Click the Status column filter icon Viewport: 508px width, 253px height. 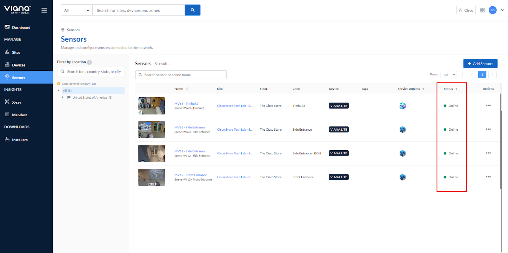coord(456,89)
